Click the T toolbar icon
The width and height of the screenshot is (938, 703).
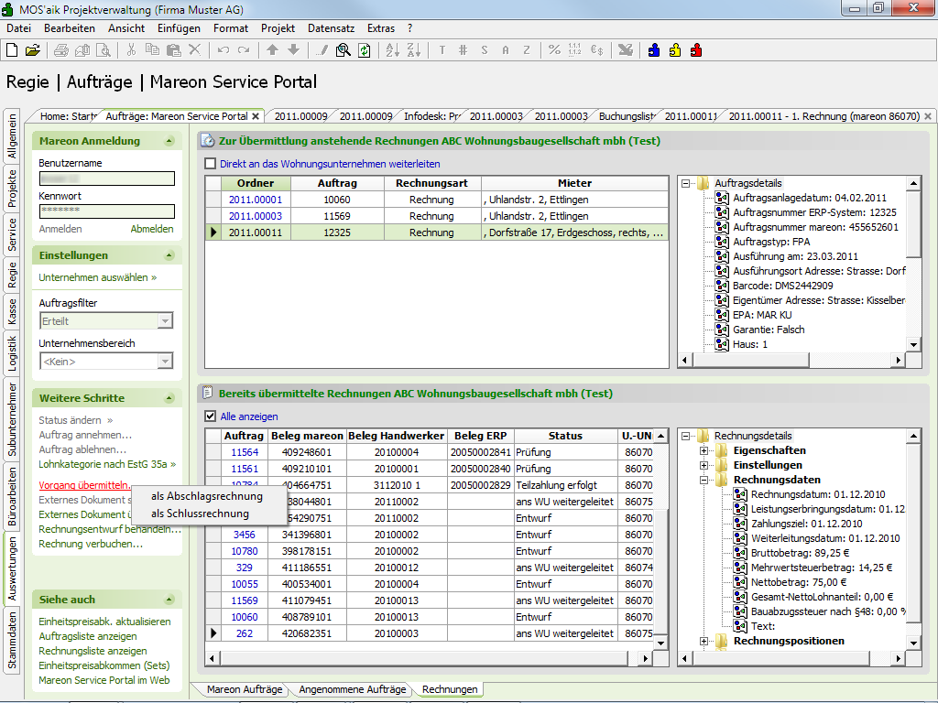coord(442,50)
